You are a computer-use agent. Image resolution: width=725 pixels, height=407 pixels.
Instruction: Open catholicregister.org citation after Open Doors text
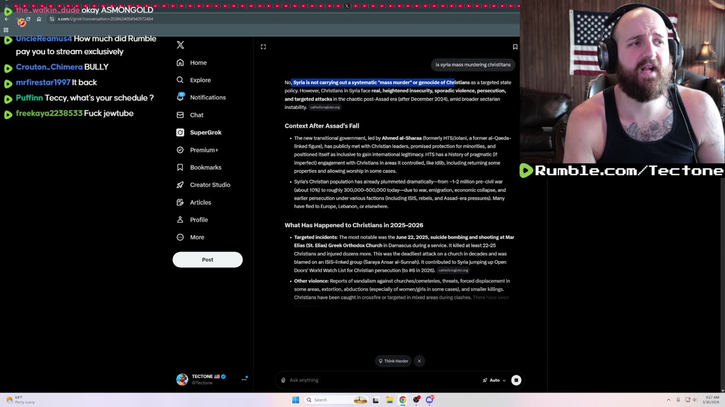[453, 271]
